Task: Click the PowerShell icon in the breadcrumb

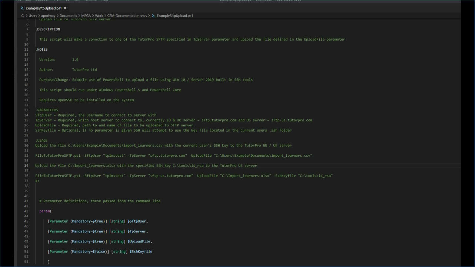Action: [x=154, y=16]
